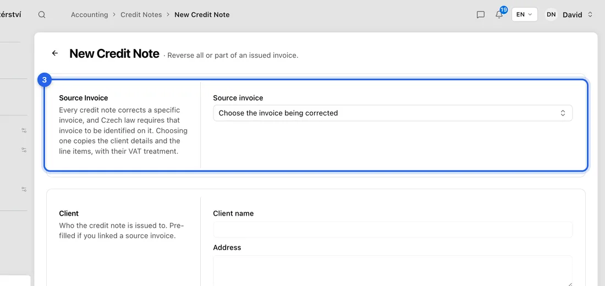The width and height of the screenshot is (605, 286).
Task: Click 'Reverse all or part of an issued invoice' subtitle
Action: point(233,56)
